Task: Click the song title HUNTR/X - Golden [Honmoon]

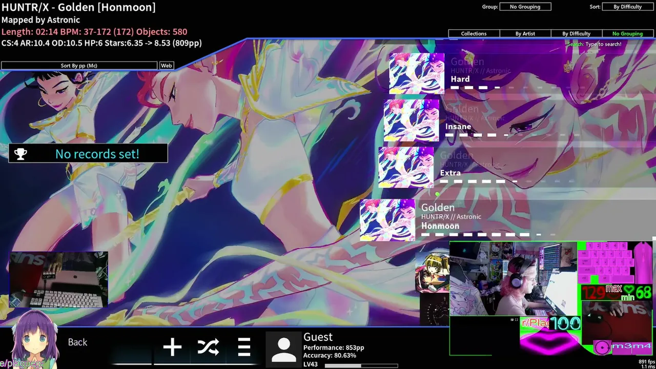Action: pos(78,7)
